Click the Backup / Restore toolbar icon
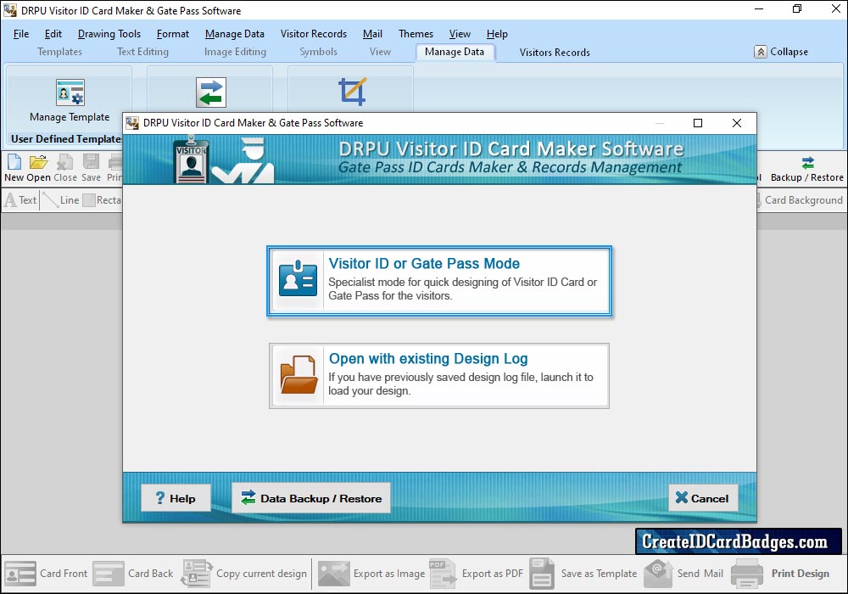 [x=807, y=162]
